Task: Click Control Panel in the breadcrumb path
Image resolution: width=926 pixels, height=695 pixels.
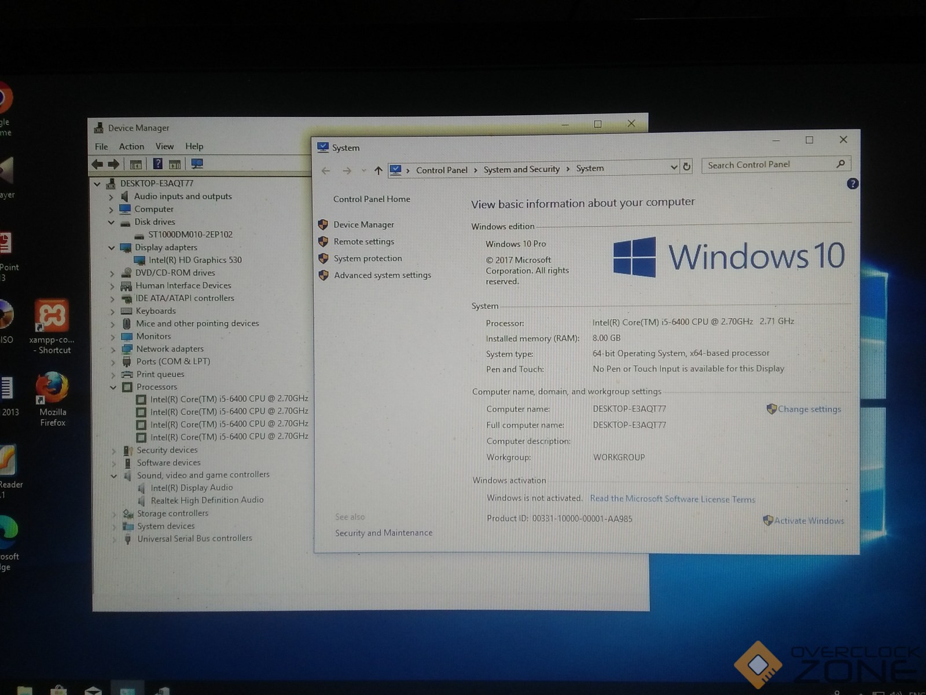Action: [x=442, y=170]
